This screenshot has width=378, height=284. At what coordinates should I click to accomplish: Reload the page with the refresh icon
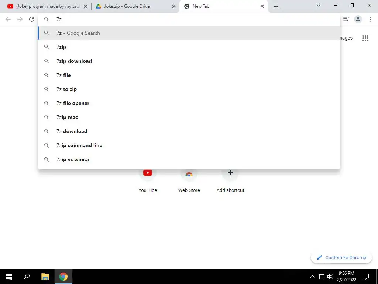tap(32, 19)
